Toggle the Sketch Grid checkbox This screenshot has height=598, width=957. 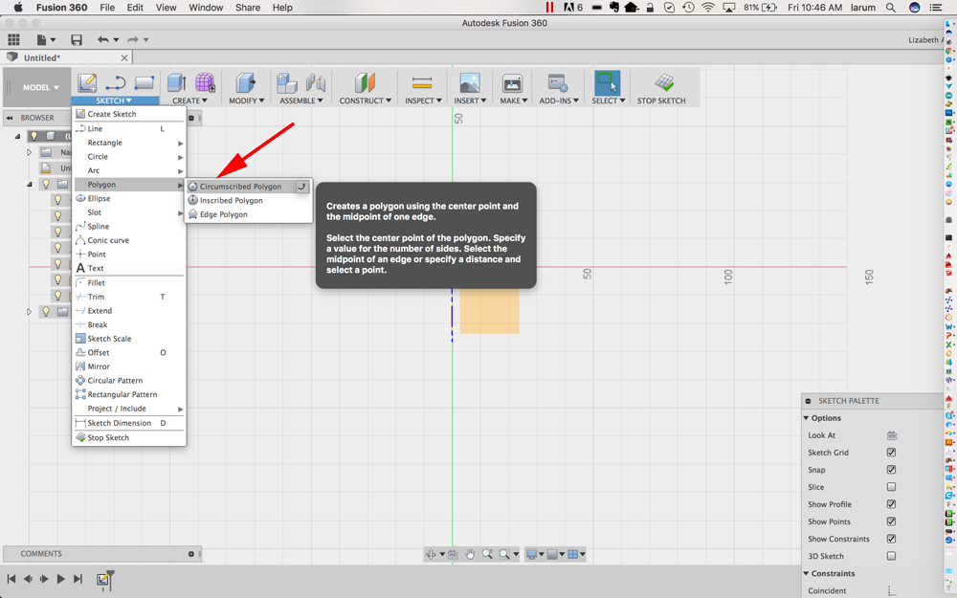[891, 453]
